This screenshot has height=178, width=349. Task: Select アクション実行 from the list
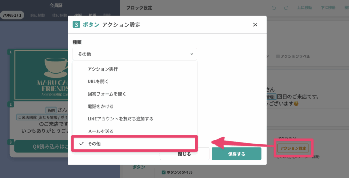click(x=103, y=69)
